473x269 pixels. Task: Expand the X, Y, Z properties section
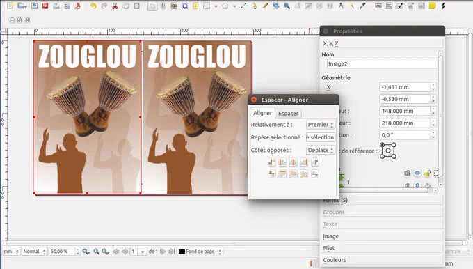[x=382, y=43]
